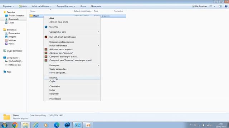Image resolution: width=229 pixels, height=128 pixels.
Task: Choose Abrir in the context menu
Action: [72, 18]
